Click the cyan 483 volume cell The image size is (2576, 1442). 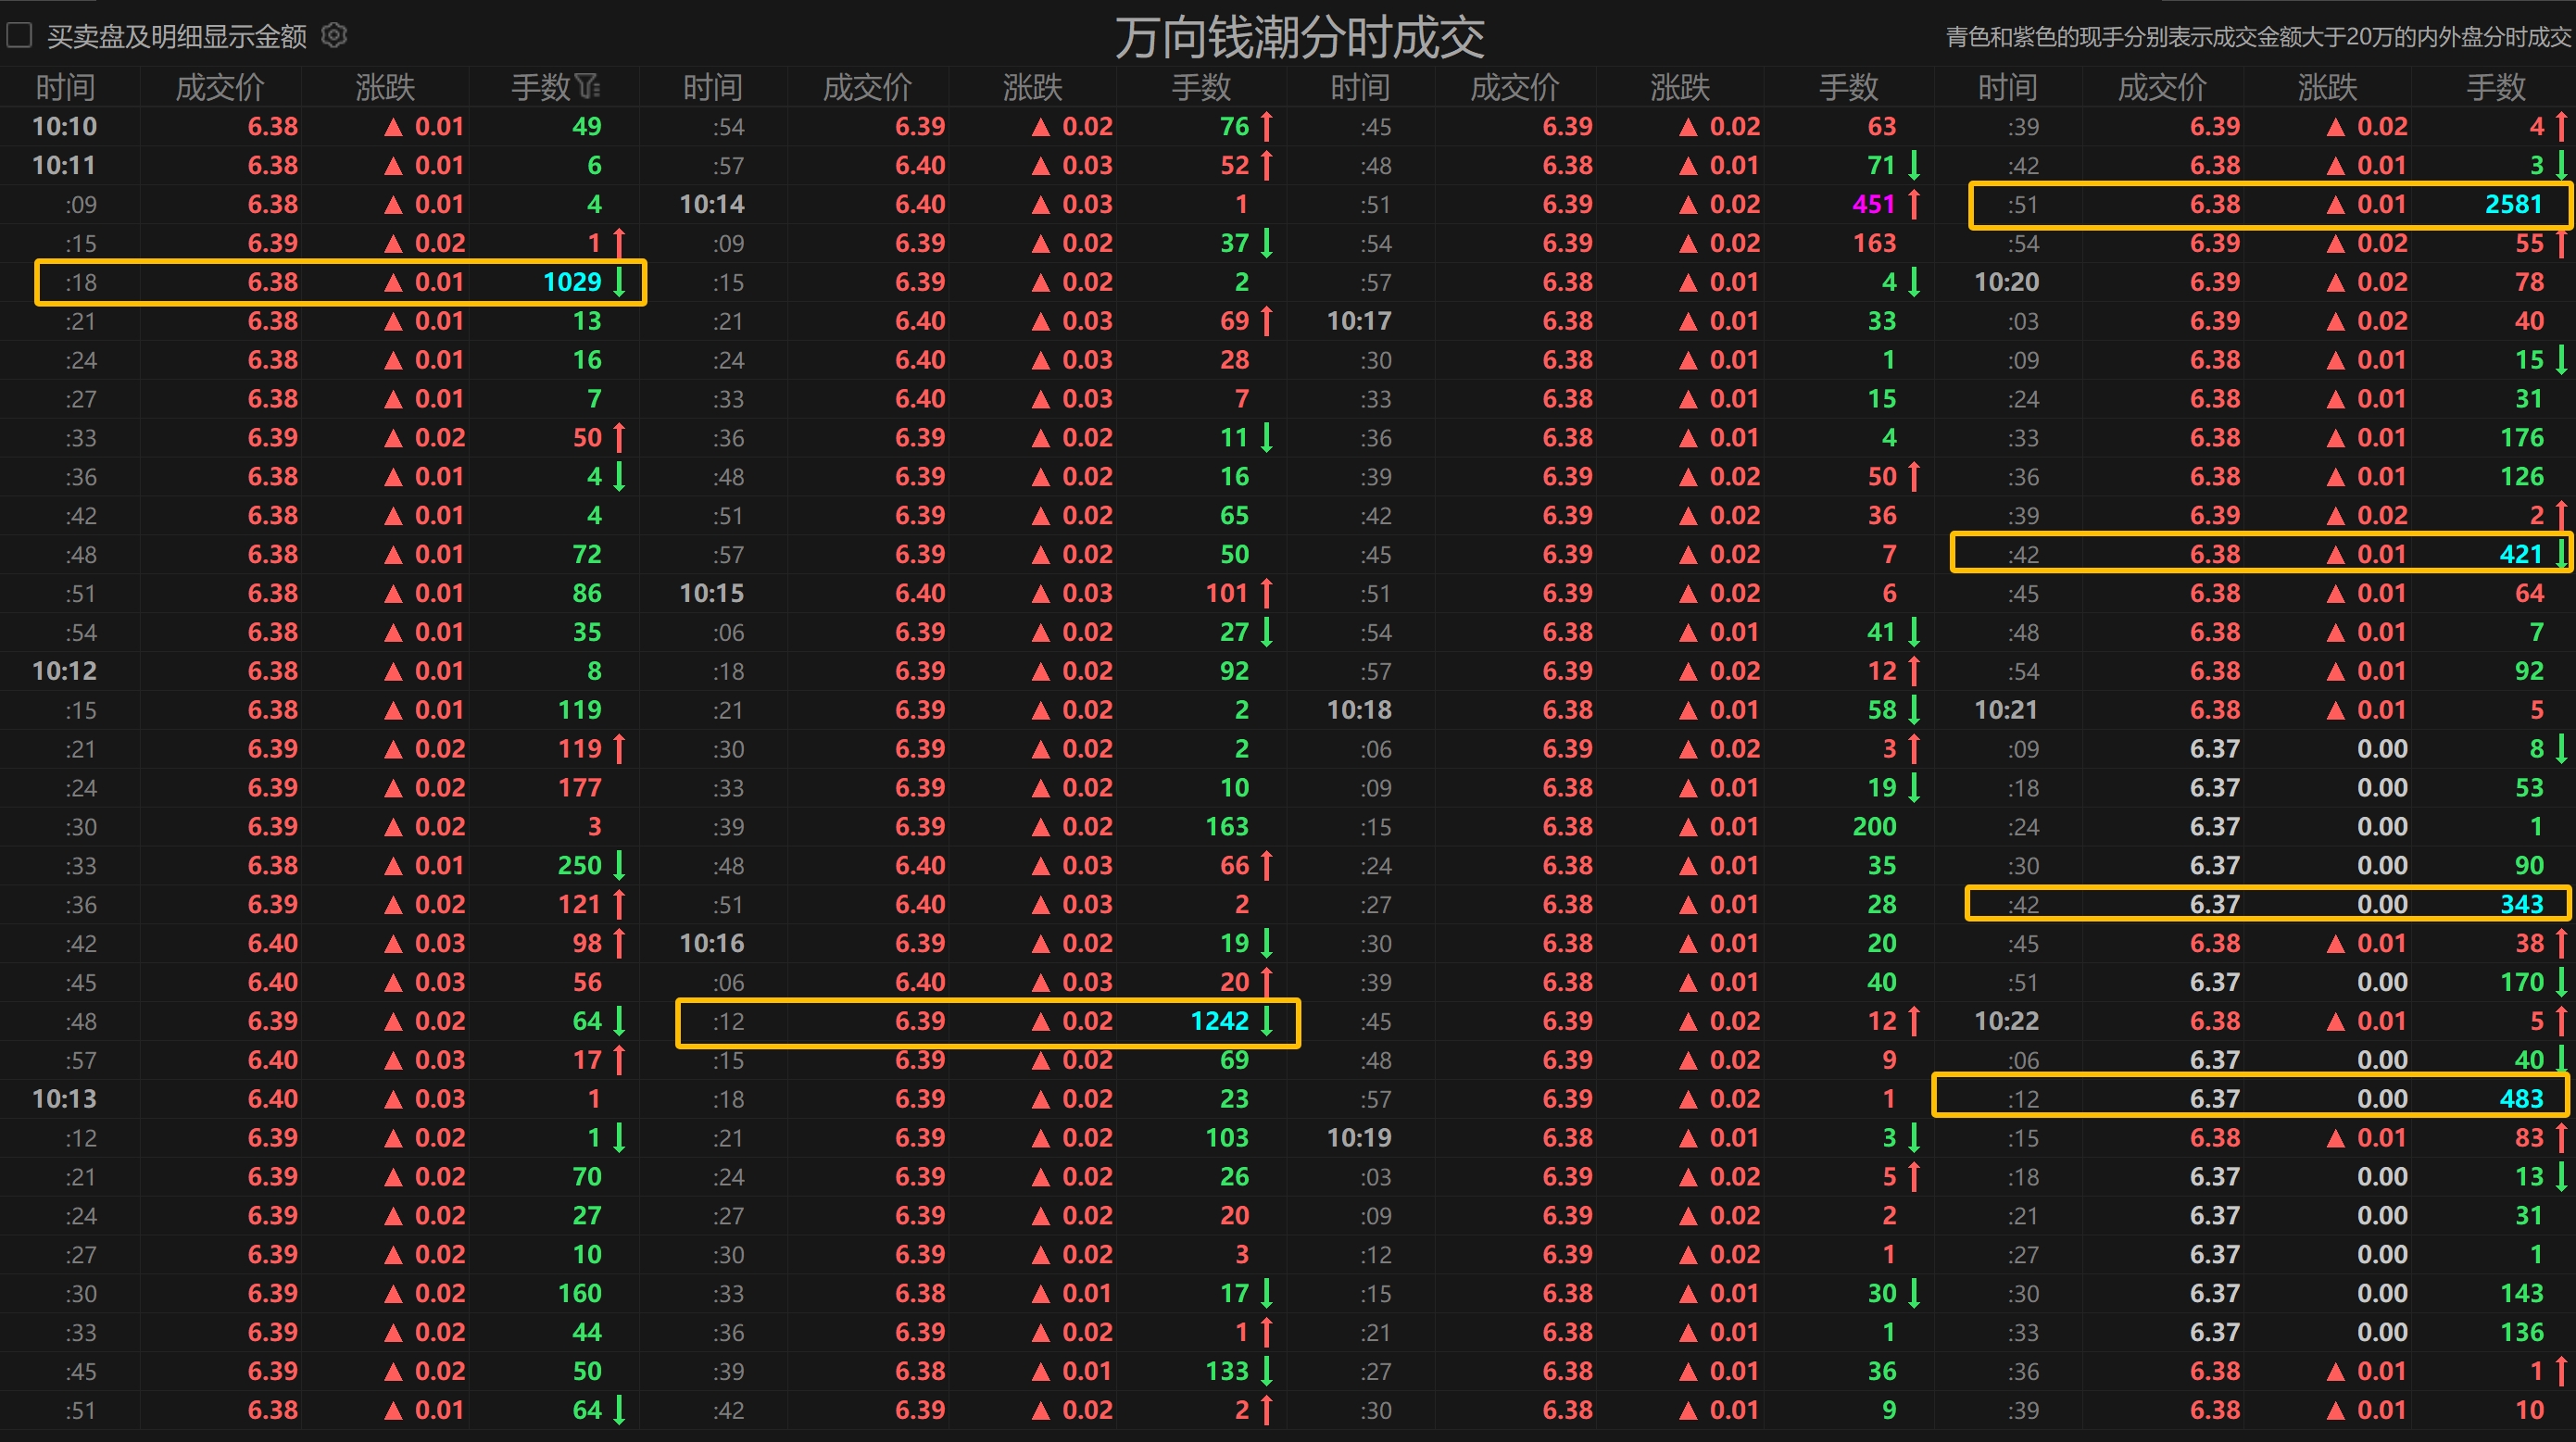click(2521, 1099)
